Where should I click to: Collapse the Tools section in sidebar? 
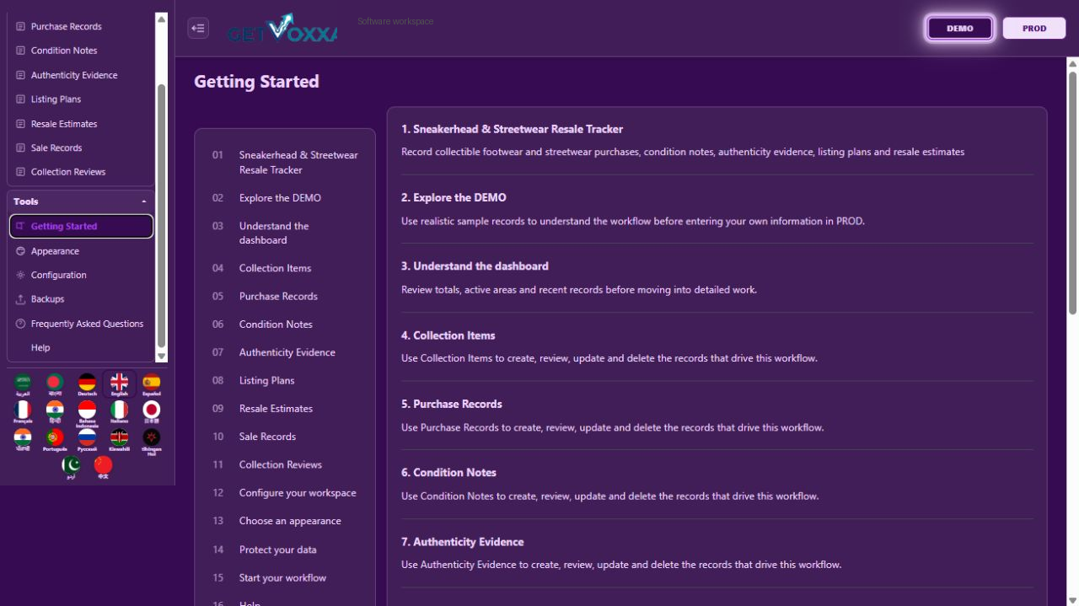(x=144, y=201)
